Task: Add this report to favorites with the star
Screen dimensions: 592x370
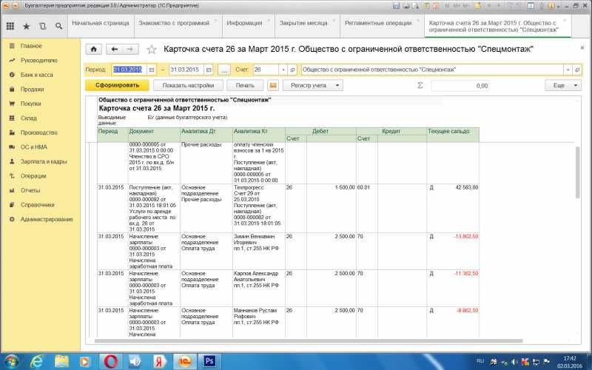Action: pos(152,49)
